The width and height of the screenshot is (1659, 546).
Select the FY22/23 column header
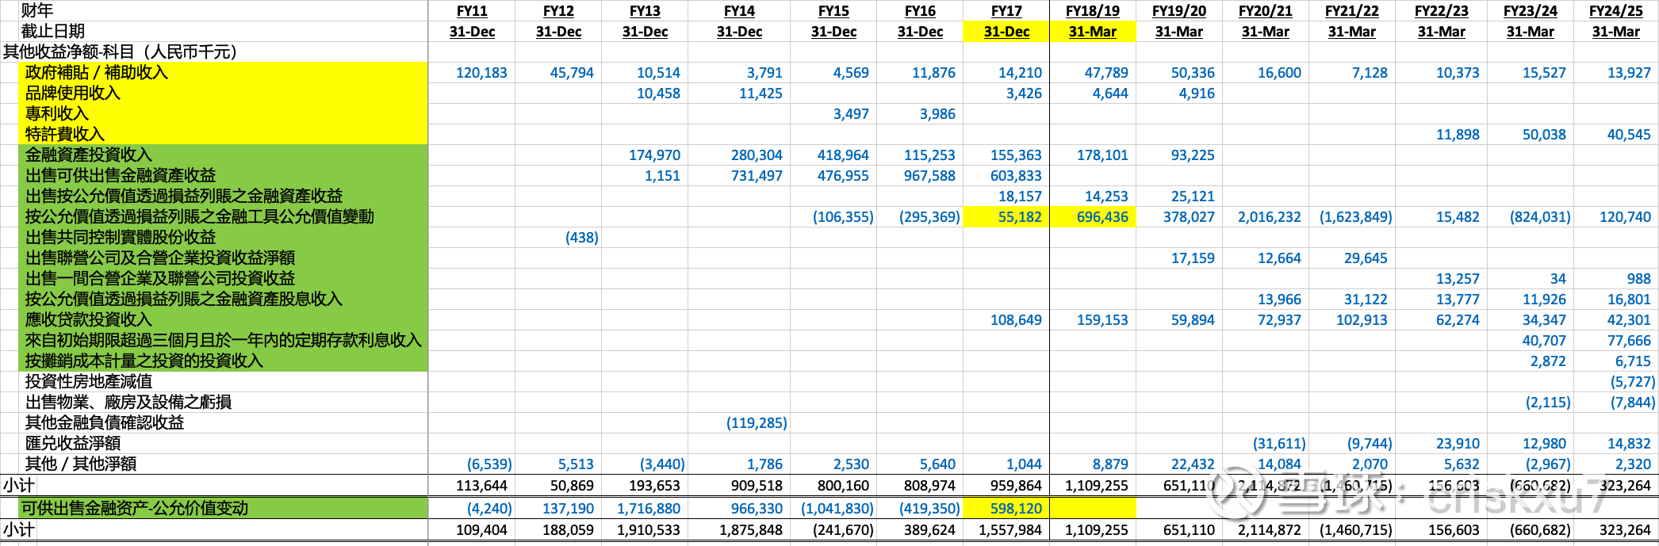pos(1442,11)
